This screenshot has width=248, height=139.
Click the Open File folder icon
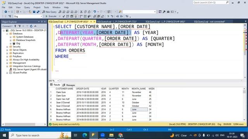[x=30, y=12]
